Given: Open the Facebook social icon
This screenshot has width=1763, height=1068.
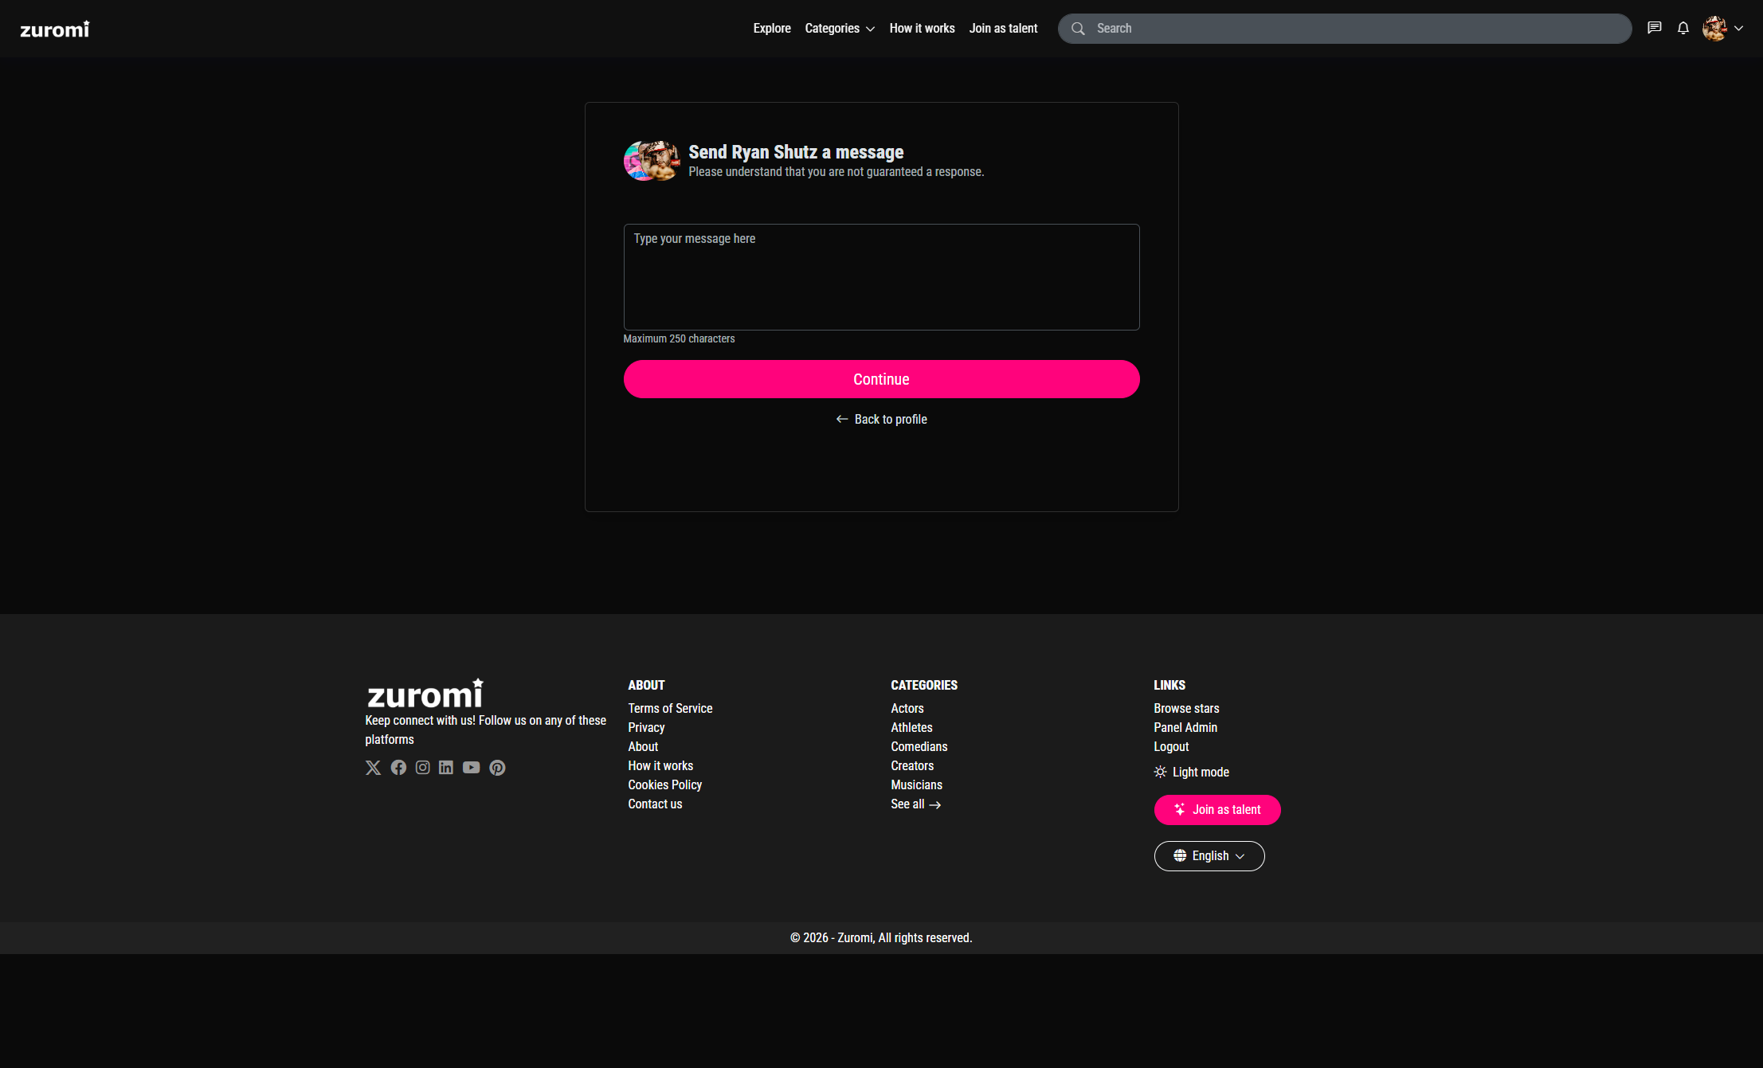Looking at the screenshot, I should click(398, 767).
